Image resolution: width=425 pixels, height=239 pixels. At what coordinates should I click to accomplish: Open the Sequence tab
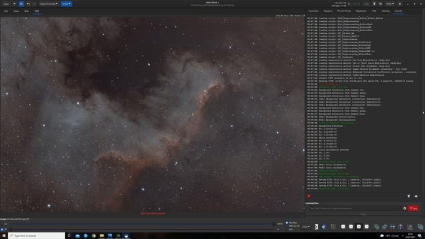point(327,11)
